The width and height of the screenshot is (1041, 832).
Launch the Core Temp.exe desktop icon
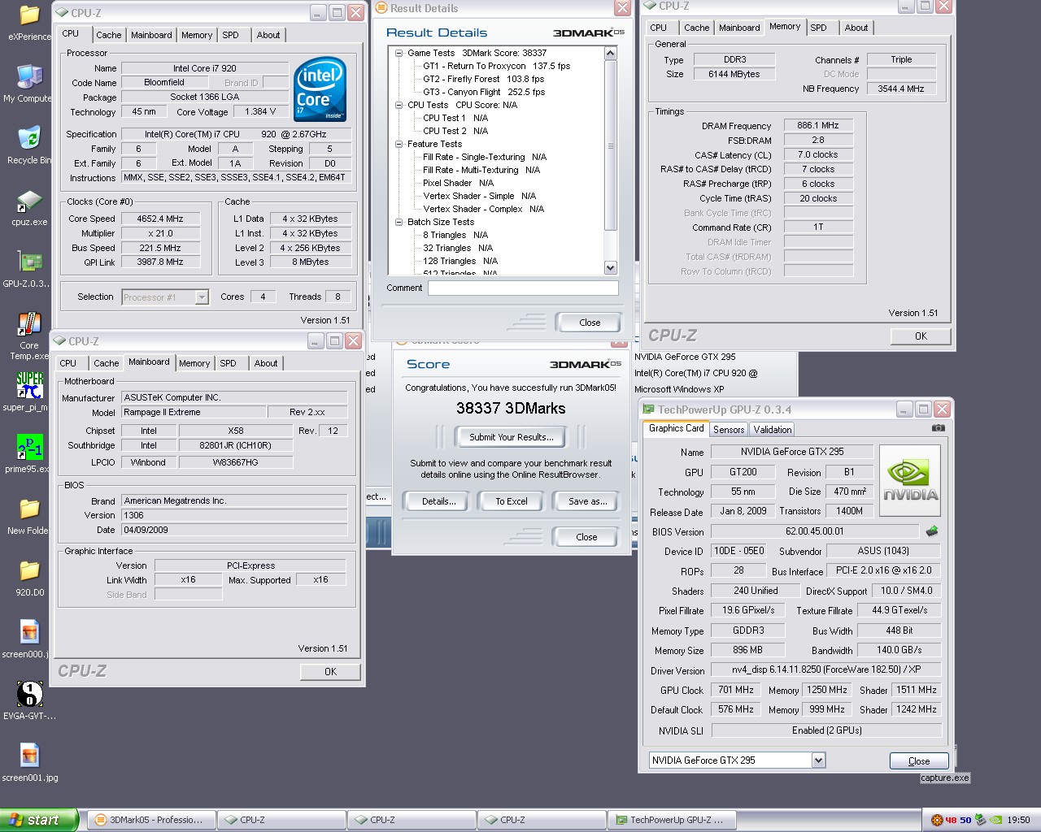(x=29, y=324)
